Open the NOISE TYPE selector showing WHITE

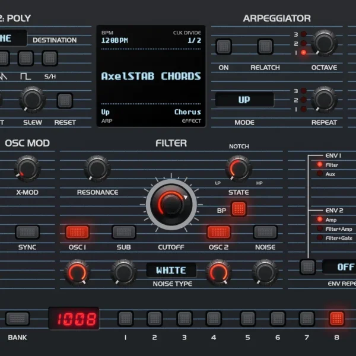tap(171, 270)
